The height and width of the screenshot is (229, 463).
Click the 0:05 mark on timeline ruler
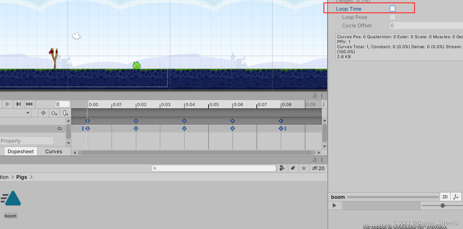point(214,104)
